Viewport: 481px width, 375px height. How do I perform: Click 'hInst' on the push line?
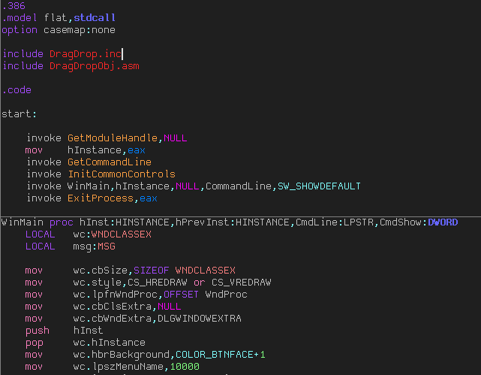pyautogui.click(x=88, y=331)
